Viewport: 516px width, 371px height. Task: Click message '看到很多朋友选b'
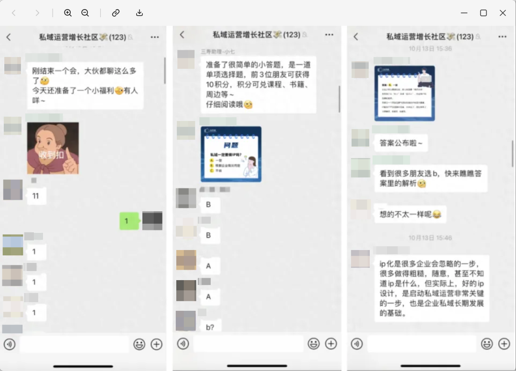pos(431,178)
